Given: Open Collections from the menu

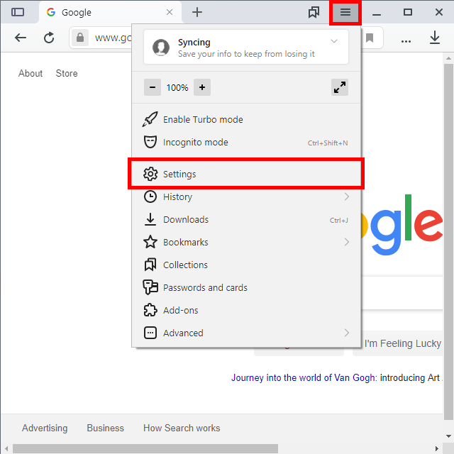Looking at the screenshot, I should [246, 265].
